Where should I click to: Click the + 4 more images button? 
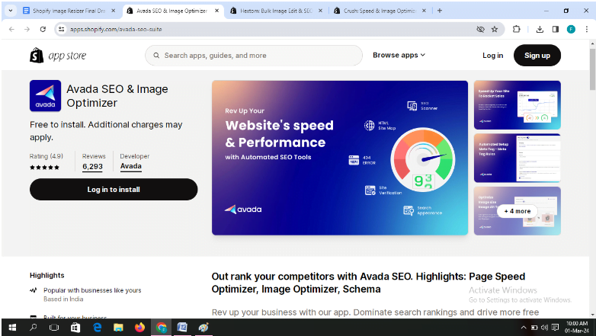(517, 211)
